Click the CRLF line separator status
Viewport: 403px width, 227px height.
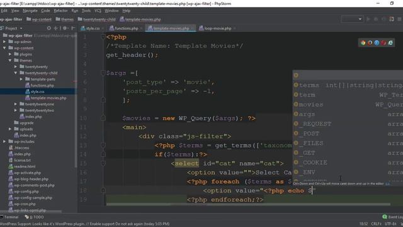(x=376, y=224)
